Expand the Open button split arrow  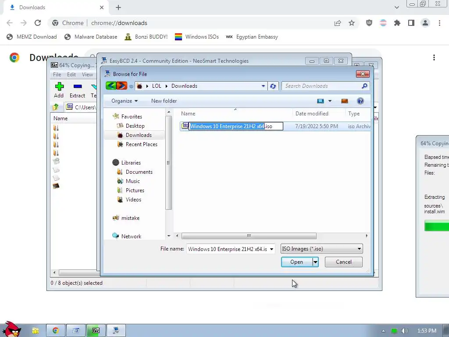315,262
